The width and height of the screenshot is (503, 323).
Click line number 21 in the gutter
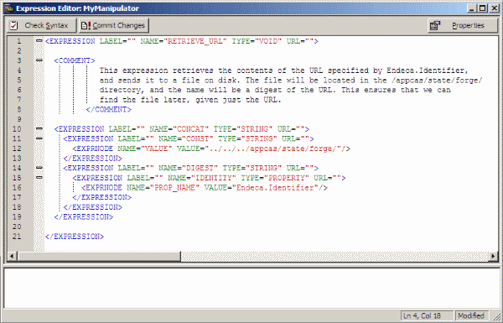[17, 237]
